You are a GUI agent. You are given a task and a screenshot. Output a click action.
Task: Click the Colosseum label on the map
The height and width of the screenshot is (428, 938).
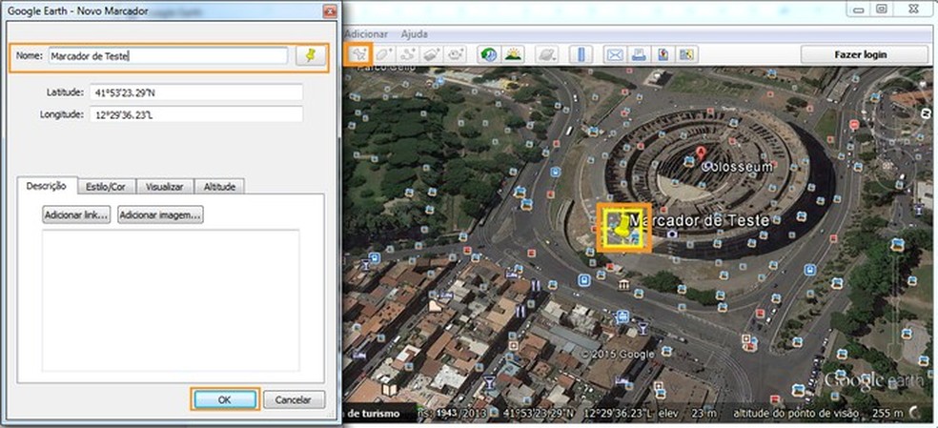click(737, 167)
